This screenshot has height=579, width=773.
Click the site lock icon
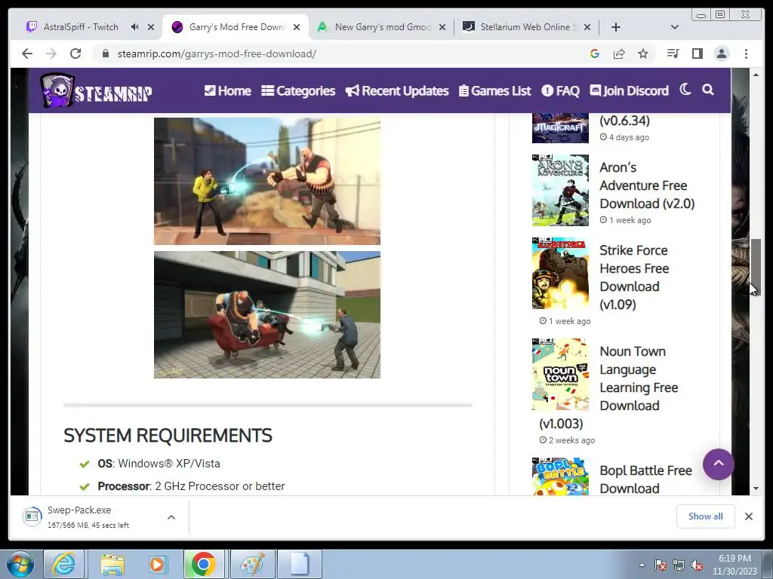(x=105, y=54)
